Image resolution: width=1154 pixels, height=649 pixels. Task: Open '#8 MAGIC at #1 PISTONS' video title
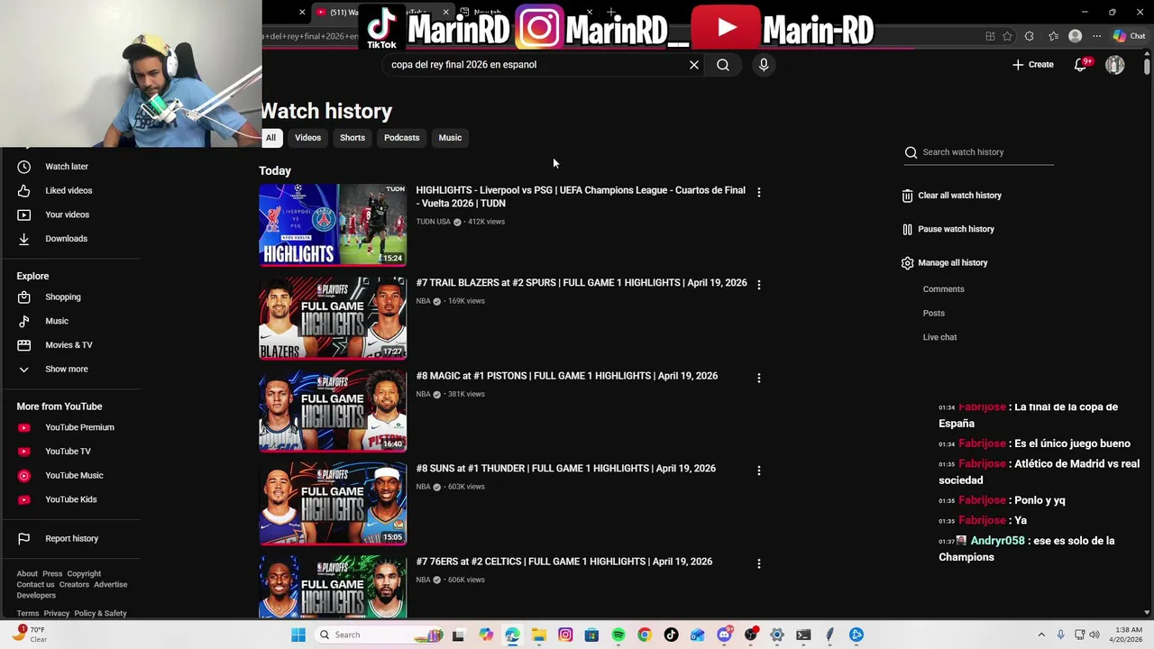(567, 376)
